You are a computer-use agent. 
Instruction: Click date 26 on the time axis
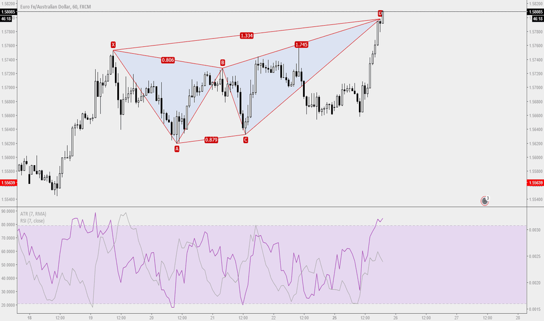click(x=396, y=317)
